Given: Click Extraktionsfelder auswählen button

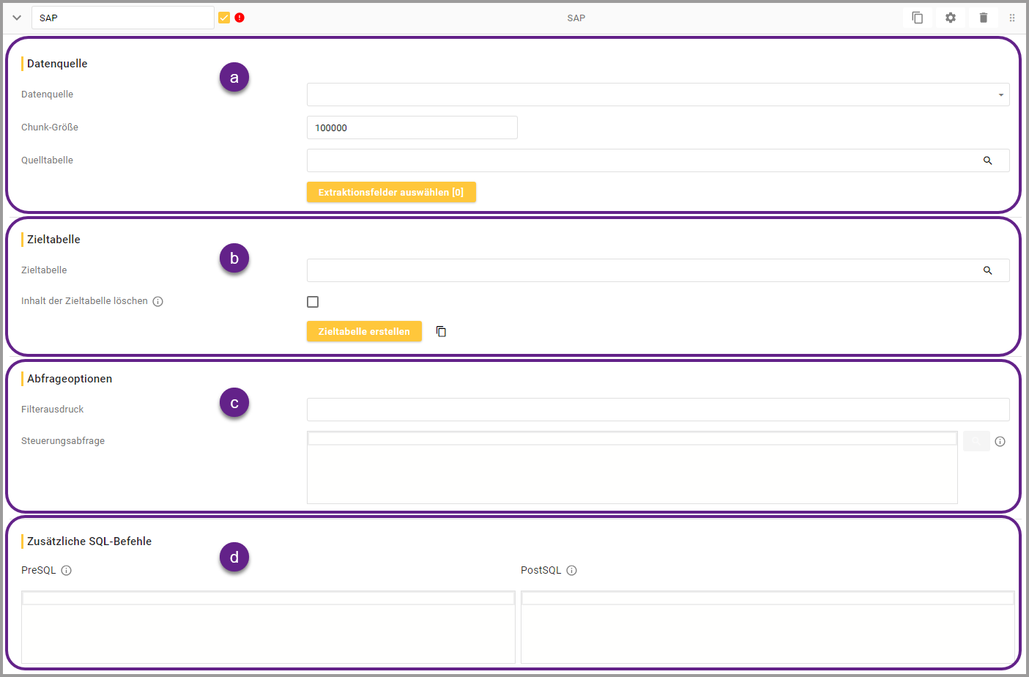Looking at the screenshot, I should (390, 192).
